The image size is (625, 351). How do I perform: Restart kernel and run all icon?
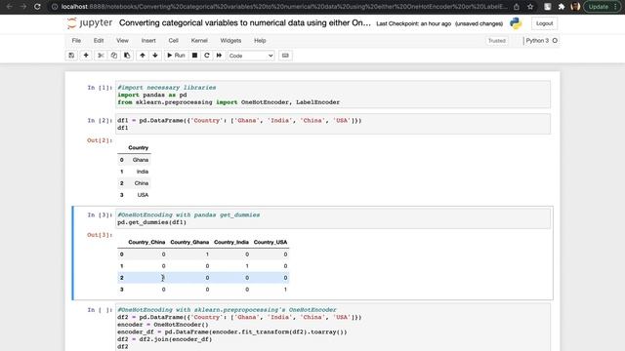219,56
